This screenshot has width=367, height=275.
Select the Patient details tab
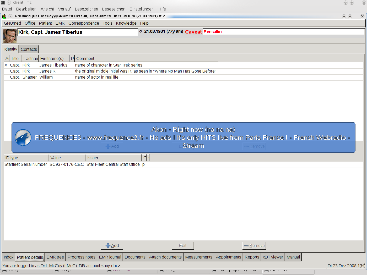point(30,257)
